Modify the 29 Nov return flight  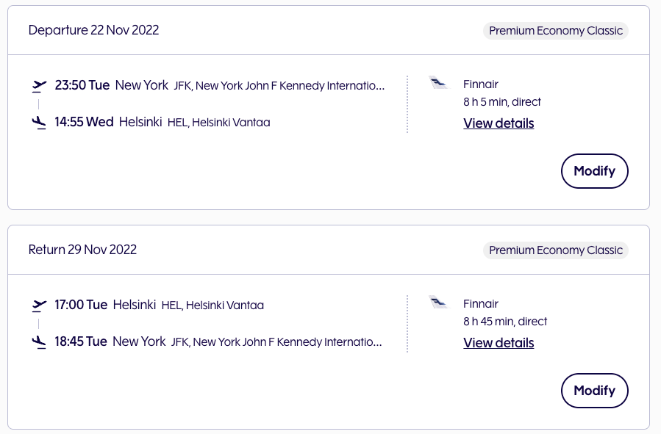tap(594, 391)
